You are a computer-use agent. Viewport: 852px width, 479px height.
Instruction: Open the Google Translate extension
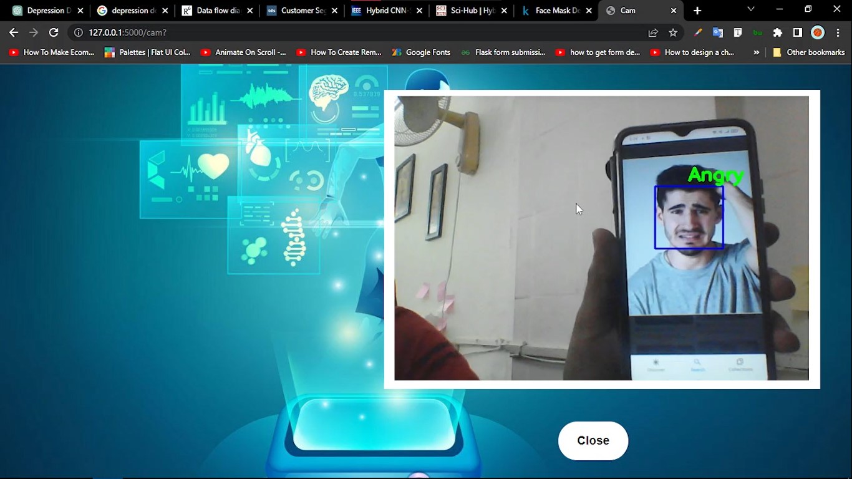pos(718,32)
